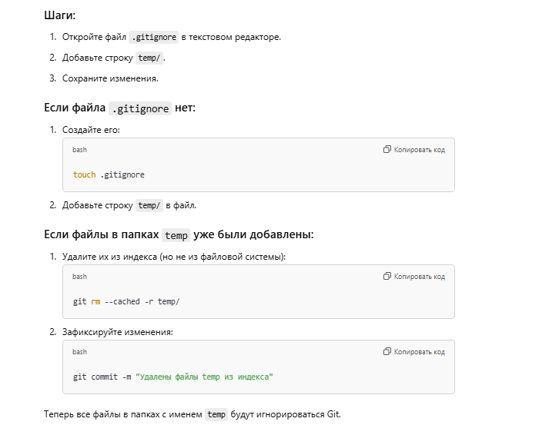559x425 pixels.
Task: Click inline temp/ code in 'Шаги' step two
Action: tap(149, 58)
